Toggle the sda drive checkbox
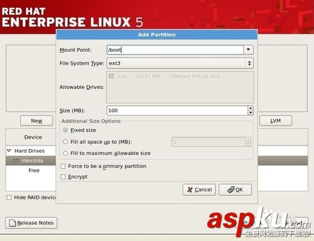The image size is (314, 241). [x=111, y=77]
